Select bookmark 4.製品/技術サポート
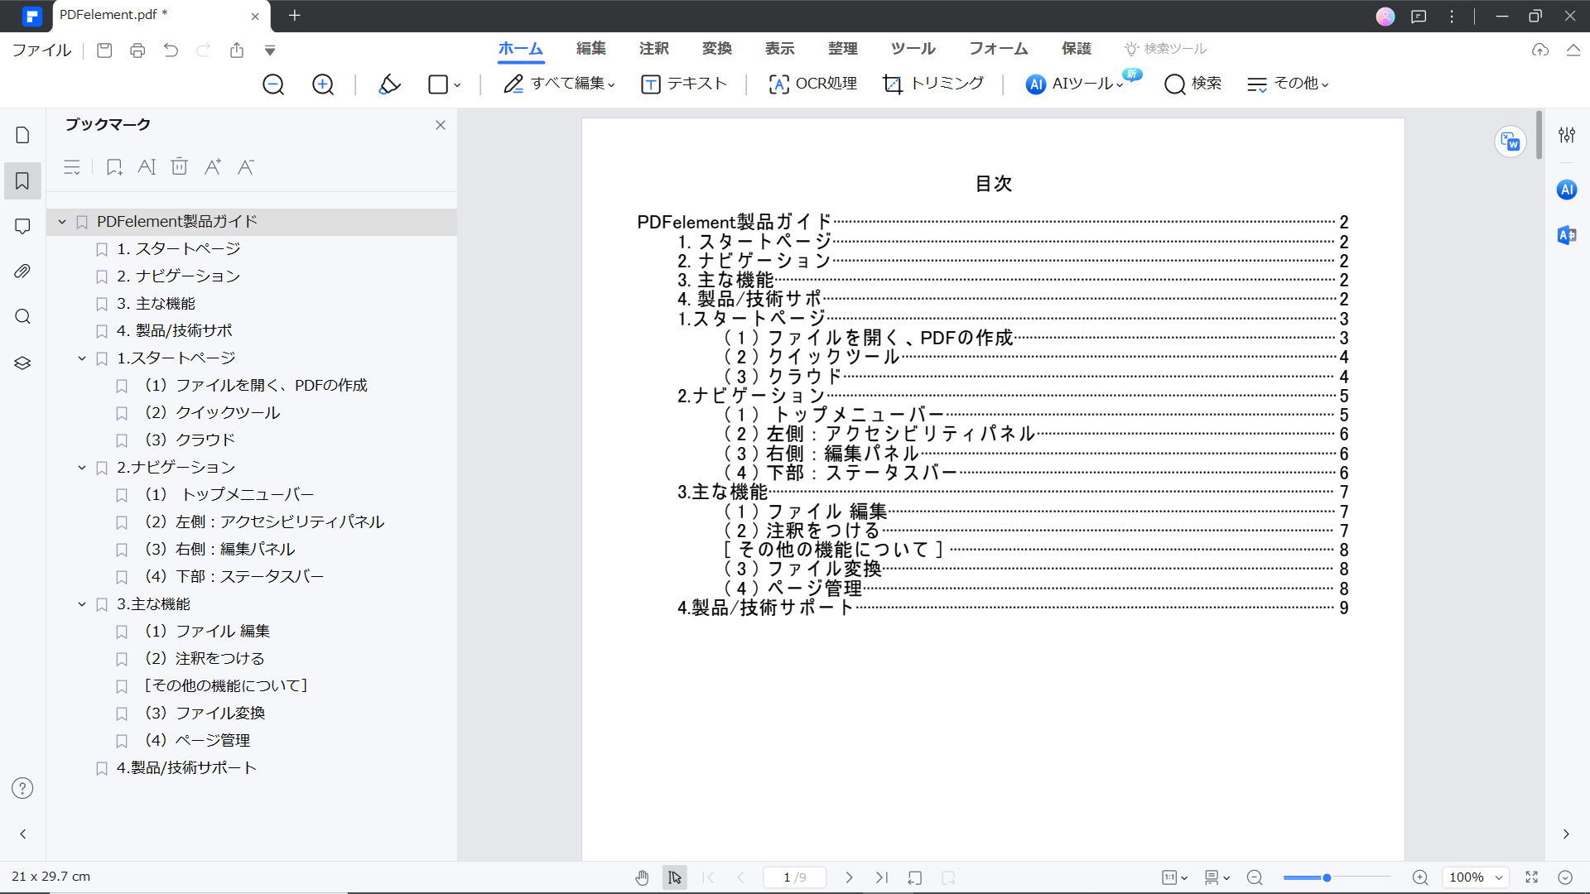Image resolution: width=1590 pixels, height=894 pixels. 186,767
